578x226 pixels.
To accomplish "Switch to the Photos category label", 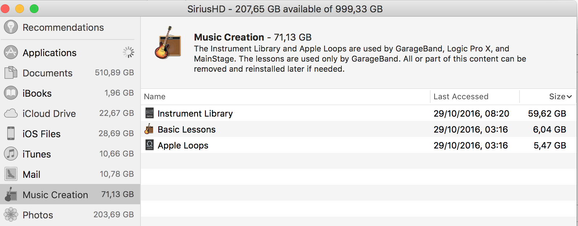I will 38,215.
